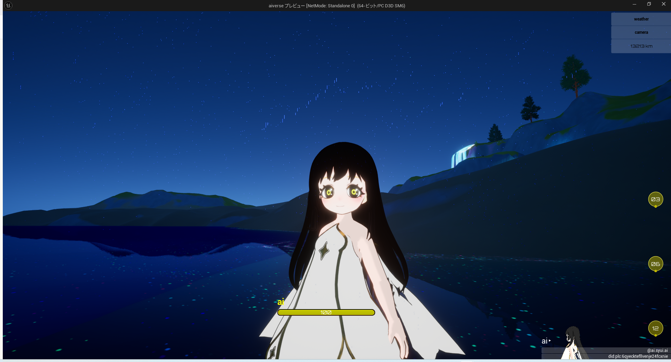The image size is (671, 362).
Task: Expand the arrow beside the white ai label
Action: click(550, 341)
